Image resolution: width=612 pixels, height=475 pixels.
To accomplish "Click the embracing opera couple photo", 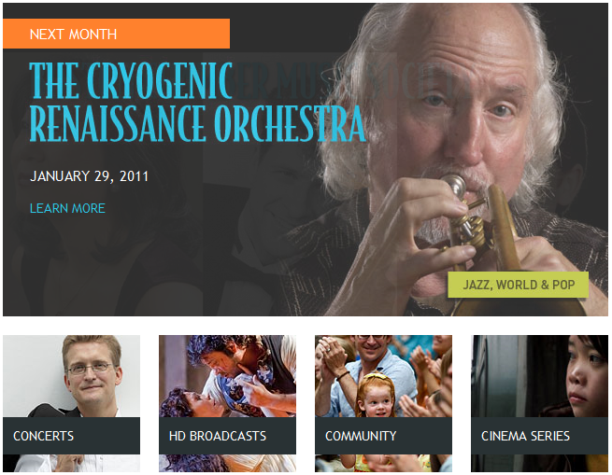I will pyautogui.click(x=228, y=376).
